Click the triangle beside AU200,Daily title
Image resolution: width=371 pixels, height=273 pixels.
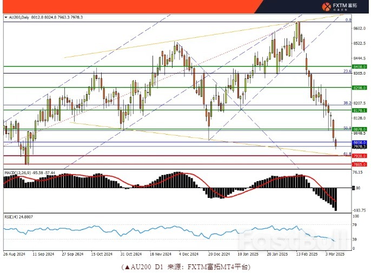click(6, 18)
